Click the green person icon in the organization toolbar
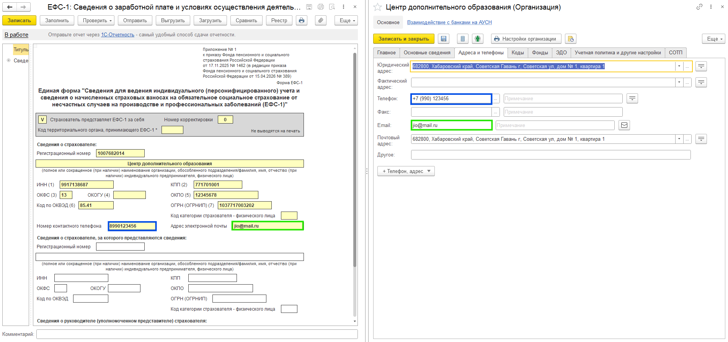The image size is (728, 342). point(477,39)
